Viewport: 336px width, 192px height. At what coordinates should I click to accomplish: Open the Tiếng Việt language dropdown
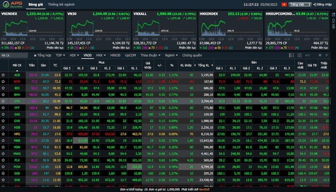tap(300, 4)
